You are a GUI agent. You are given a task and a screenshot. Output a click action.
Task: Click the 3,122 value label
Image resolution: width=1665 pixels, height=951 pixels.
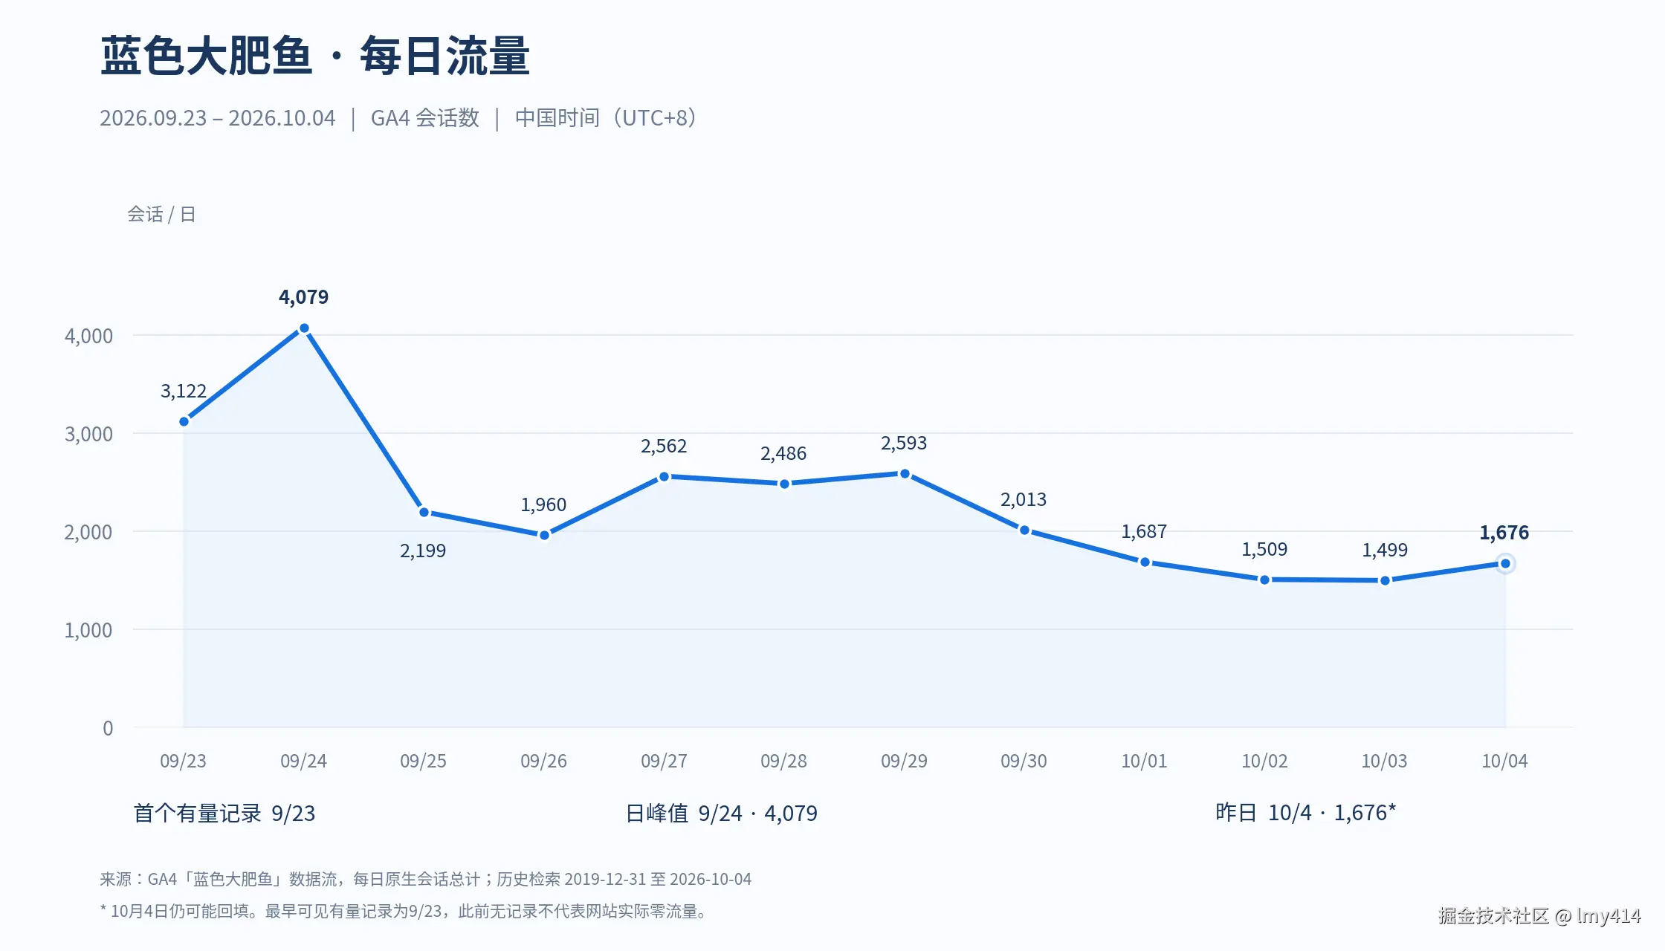click(x=184, y=392)
